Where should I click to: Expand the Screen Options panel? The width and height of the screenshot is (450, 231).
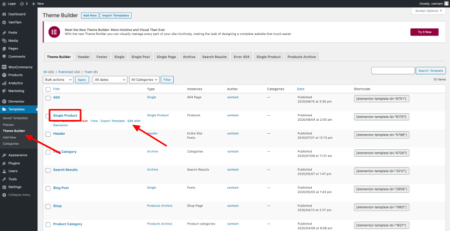(429, 11)
